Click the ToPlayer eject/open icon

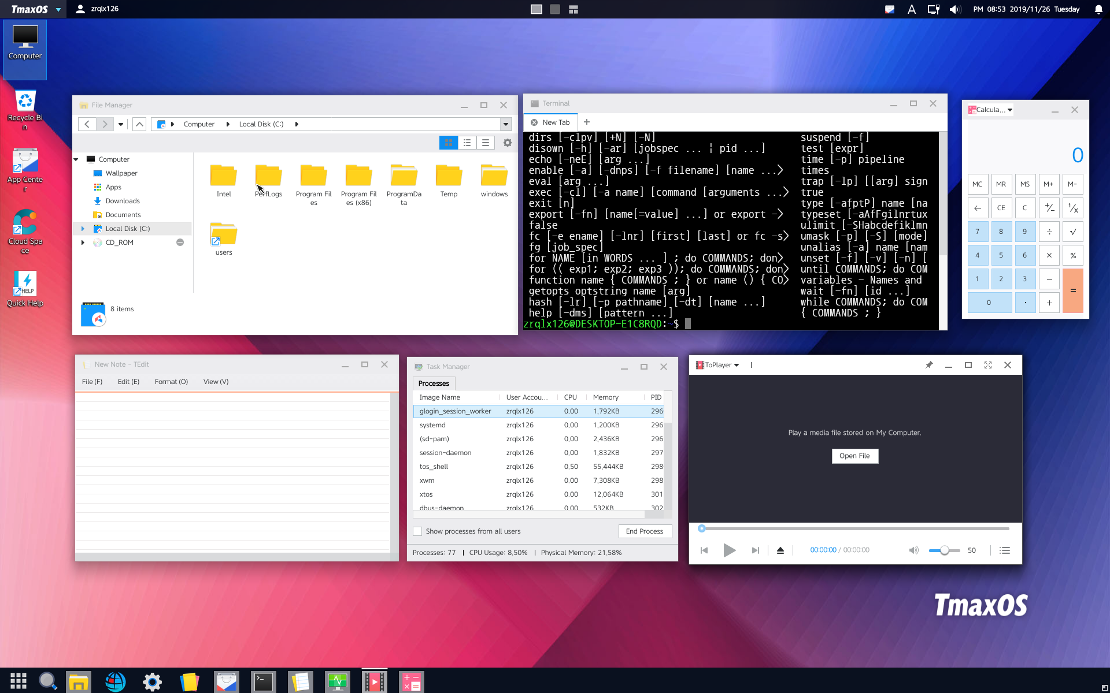780,550
